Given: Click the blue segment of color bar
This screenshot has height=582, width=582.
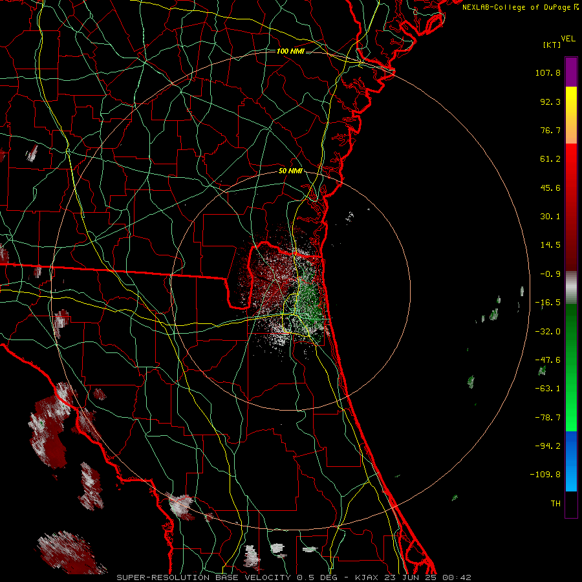Looking at the screenshot, I should (x=571, y=460).
